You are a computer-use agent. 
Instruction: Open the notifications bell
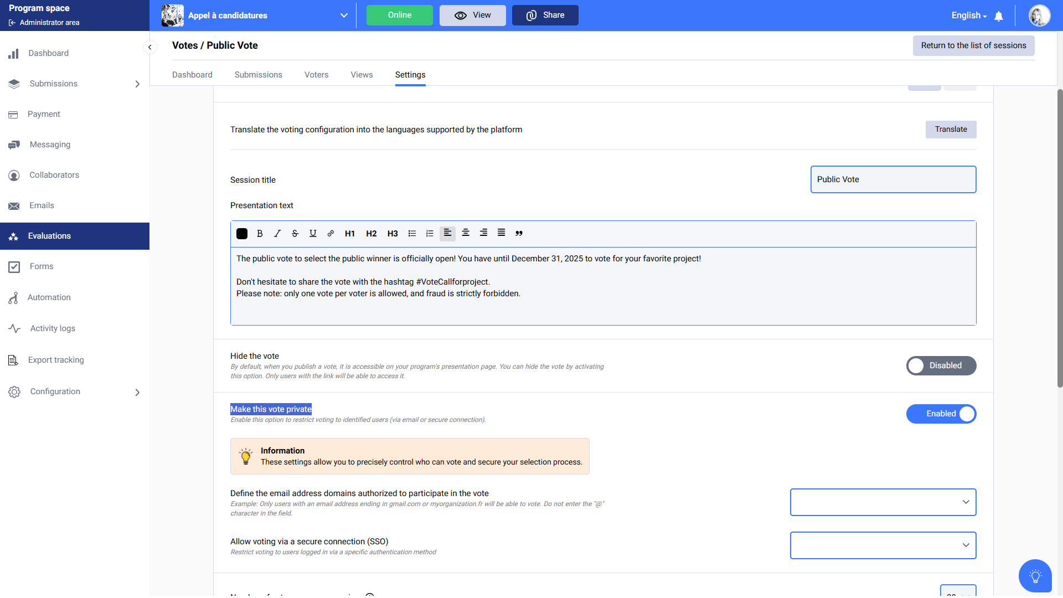[999, 16]
